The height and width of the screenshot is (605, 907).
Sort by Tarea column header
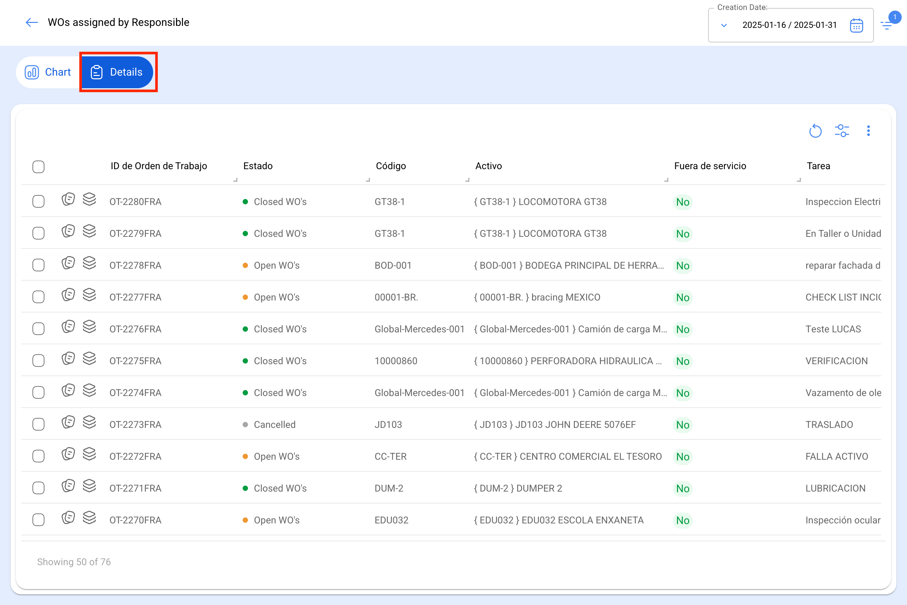click(x=818, y=166)
